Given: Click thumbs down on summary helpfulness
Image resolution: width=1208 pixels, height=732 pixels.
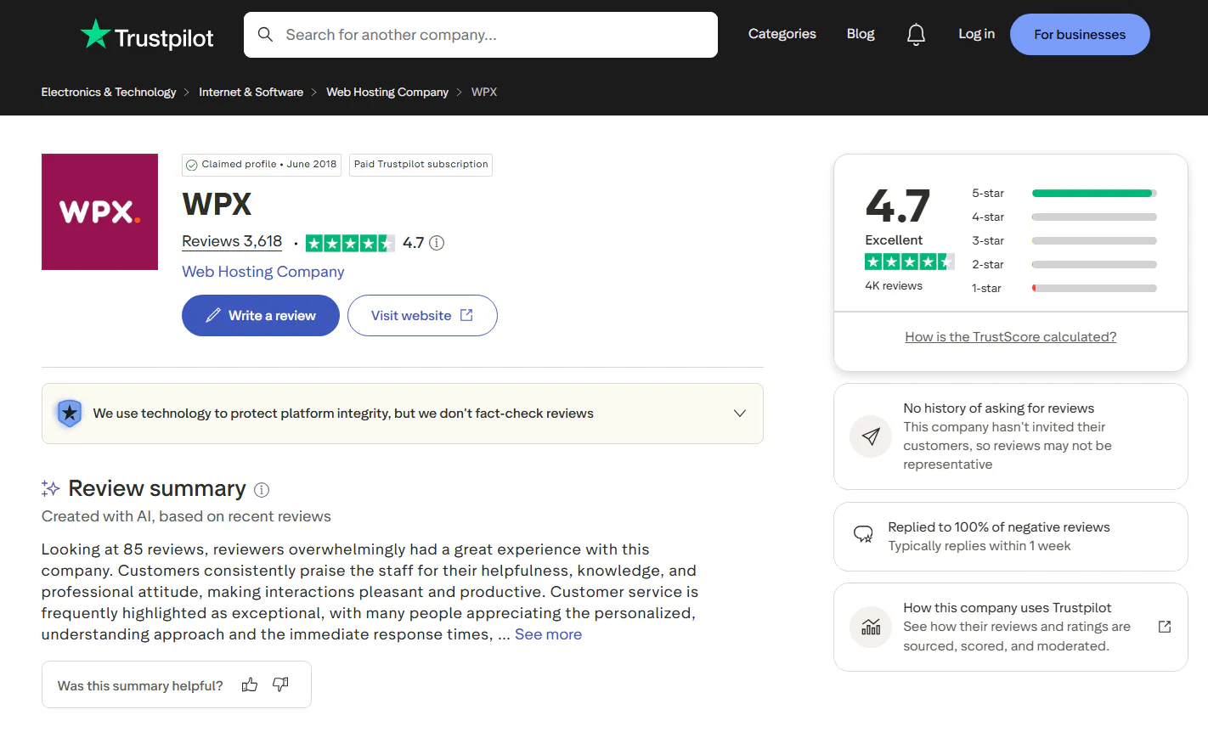Looking at the screenshot, I should click(x=280, y=684).
